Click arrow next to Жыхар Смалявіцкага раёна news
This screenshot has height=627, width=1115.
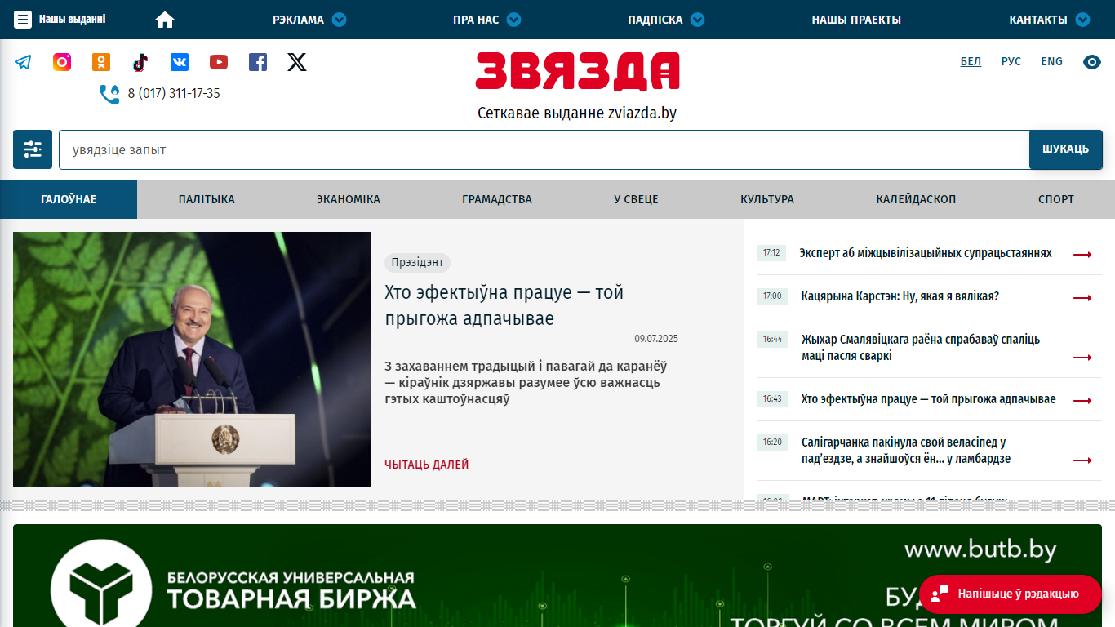click(1082, 357)
